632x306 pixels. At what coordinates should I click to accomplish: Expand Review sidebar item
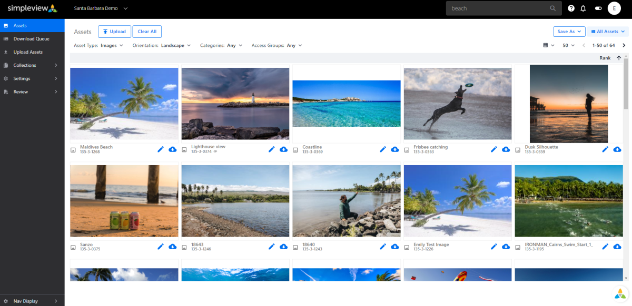point(32,91)
